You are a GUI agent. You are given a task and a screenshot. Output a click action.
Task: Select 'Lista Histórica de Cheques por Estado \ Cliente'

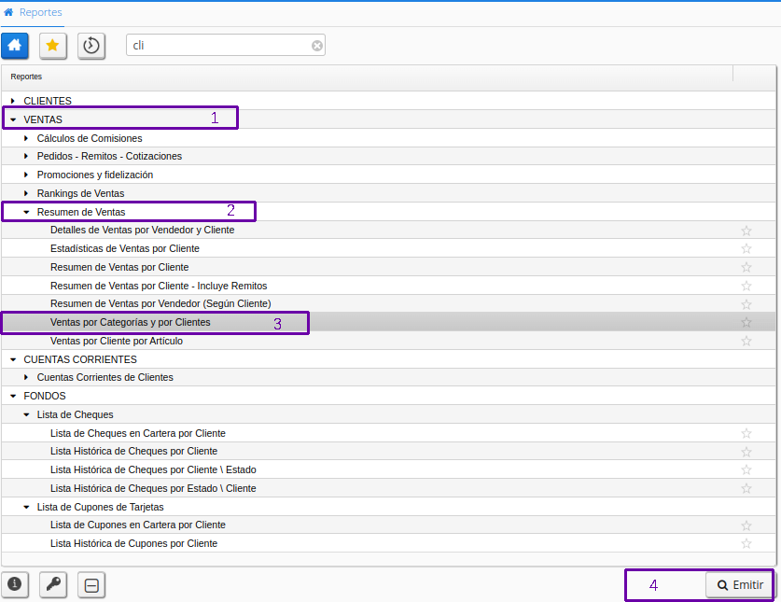click(153, 488)
